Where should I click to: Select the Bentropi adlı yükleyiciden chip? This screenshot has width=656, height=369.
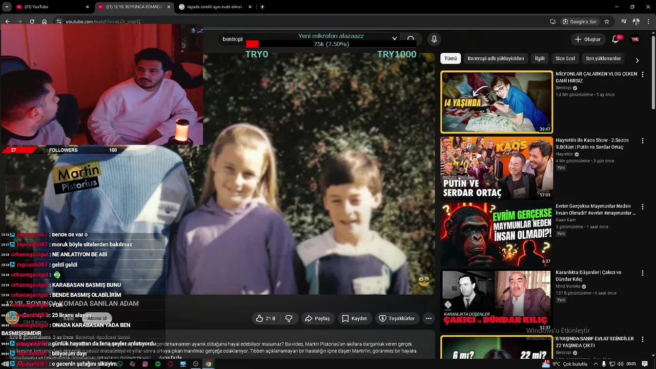[x=496, y=58]
